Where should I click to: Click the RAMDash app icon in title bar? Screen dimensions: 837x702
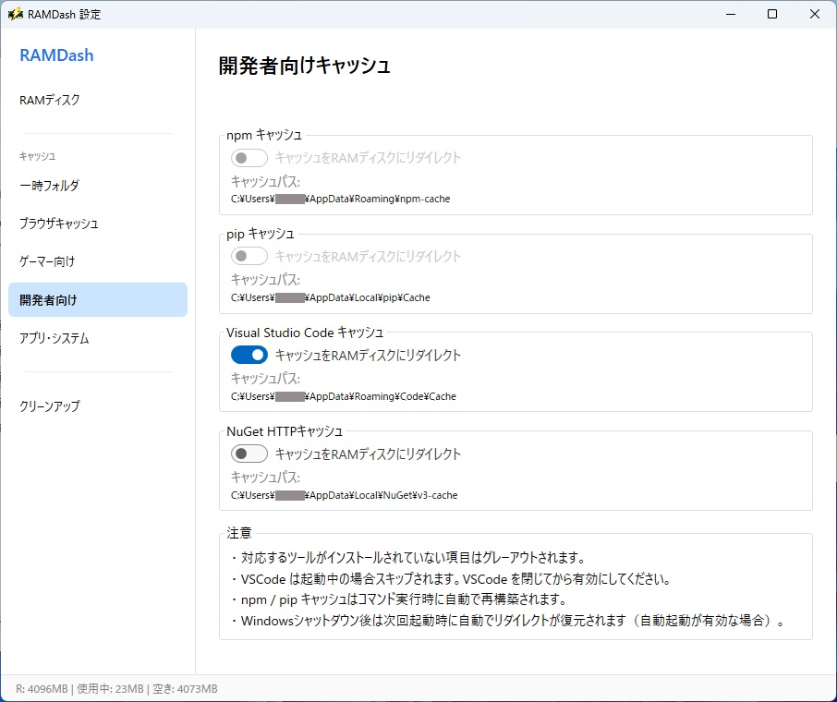coord(15,14)
